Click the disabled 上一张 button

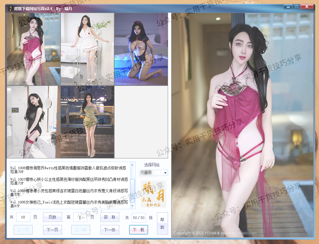pos(80,229)
